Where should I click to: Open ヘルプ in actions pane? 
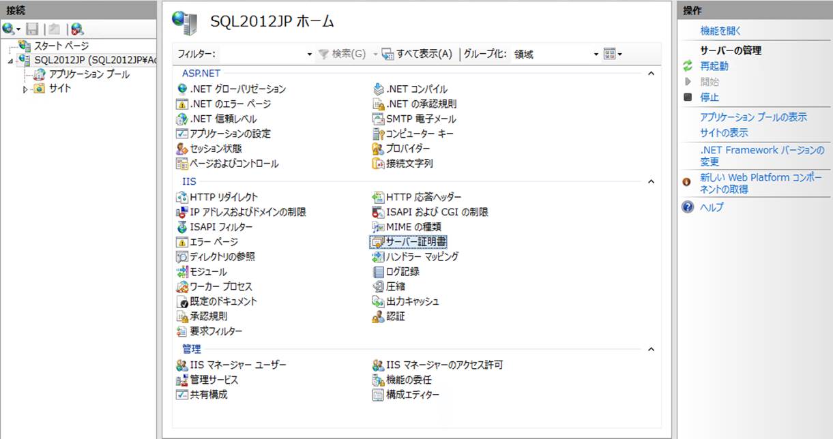point(712,207)
